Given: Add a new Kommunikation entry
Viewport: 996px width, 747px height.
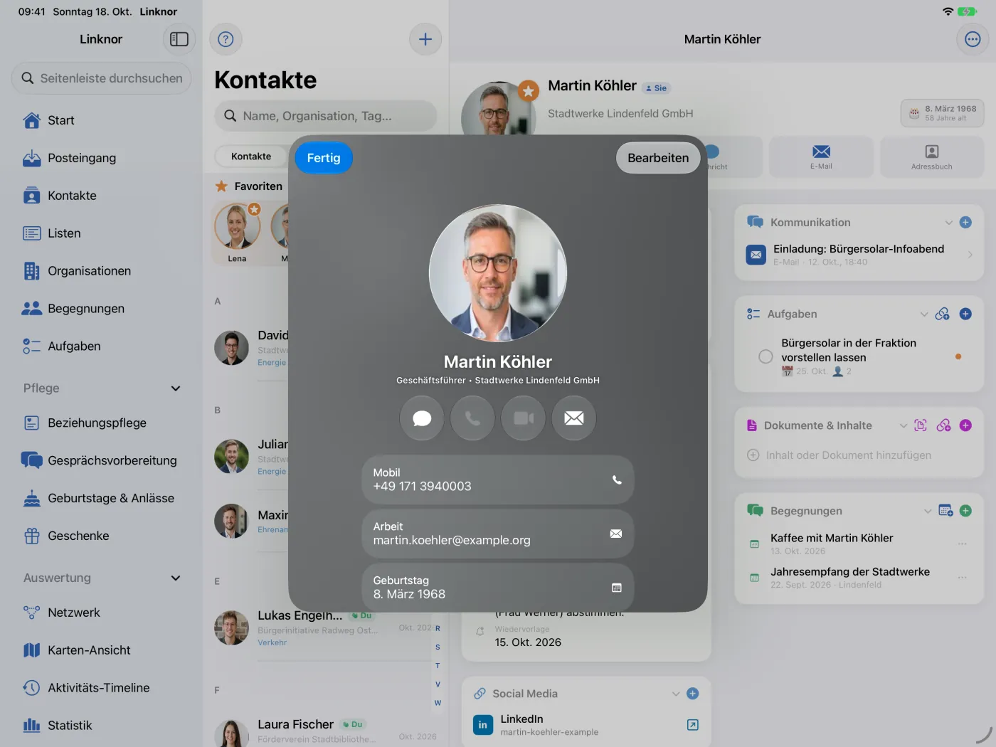Looking at the screenshot, I should coord(965,223).
